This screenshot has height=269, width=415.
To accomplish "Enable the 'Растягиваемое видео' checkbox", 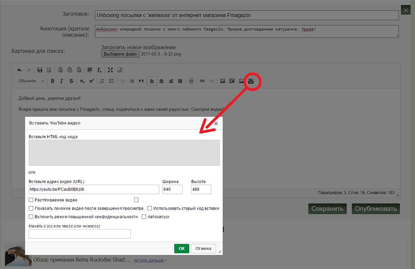I will [x=31, y=200].
